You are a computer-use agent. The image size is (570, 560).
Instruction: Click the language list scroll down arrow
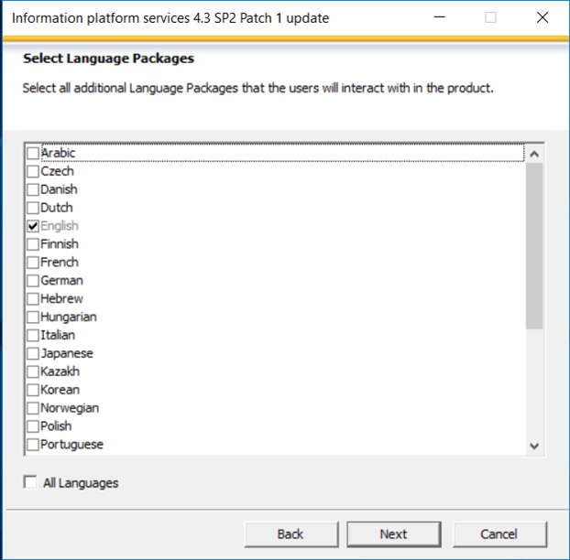click(x=534, y=446)
